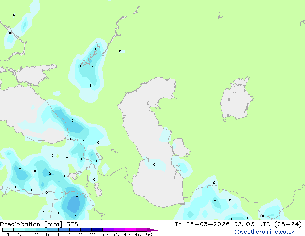Image resolution: width=305 pixels, height=236 pixels.
Task: Click the 'Th 26-03-2026 03..06 UTC' timestamp
Action: [223, 224]
